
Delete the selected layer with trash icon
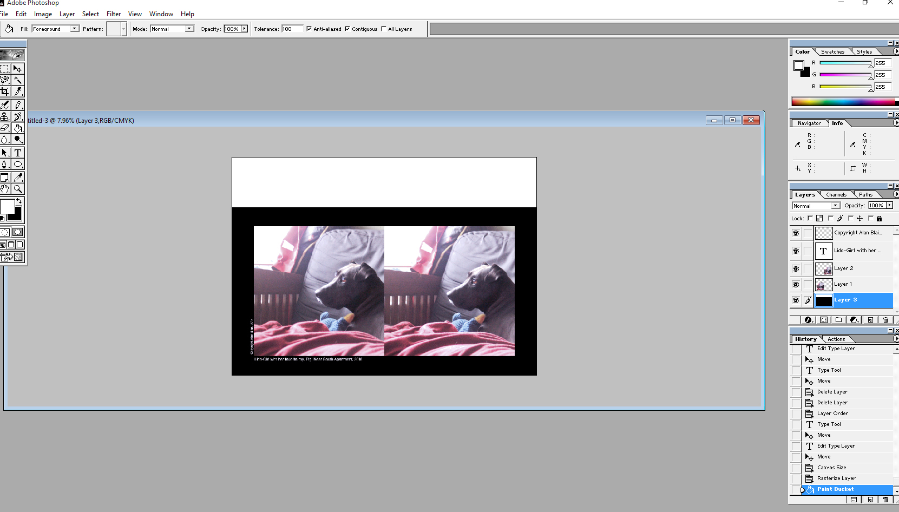(x=885, y=320)
